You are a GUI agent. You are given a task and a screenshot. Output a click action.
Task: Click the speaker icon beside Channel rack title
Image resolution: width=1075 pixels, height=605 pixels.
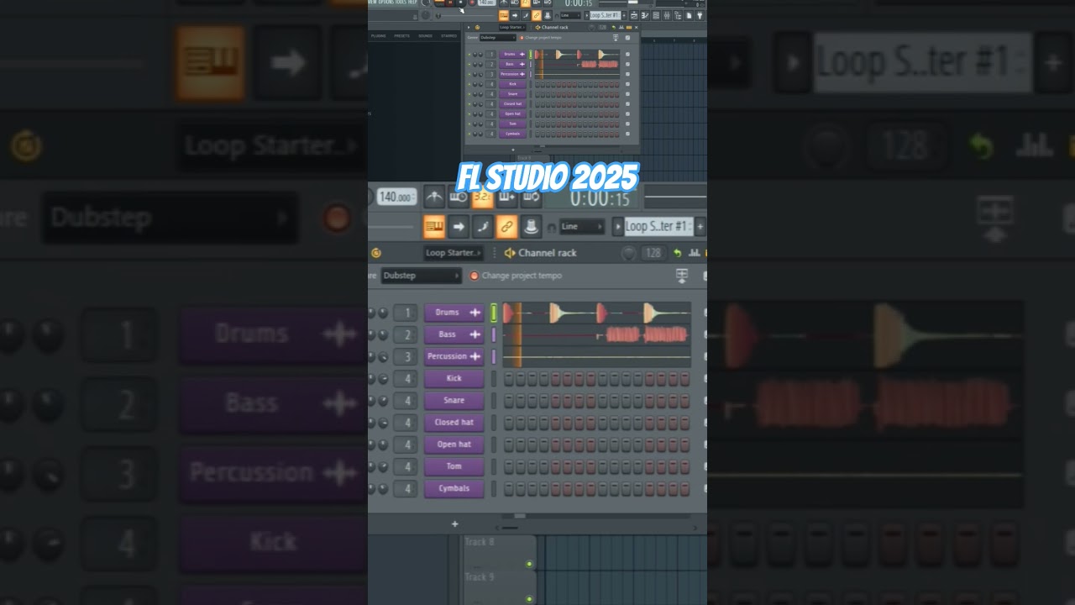tap(509, 253)
